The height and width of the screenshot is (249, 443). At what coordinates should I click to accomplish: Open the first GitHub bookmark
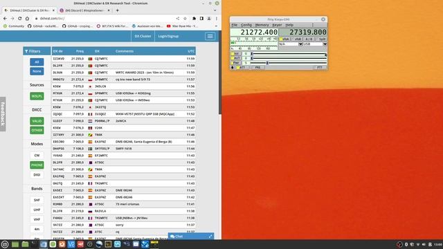43,26
